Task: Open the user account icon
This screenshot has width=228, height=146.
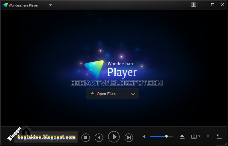Action: click(x=193, y=5)
